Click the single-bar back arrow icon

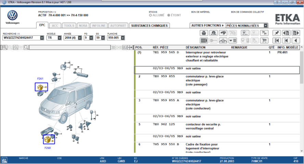286,40
